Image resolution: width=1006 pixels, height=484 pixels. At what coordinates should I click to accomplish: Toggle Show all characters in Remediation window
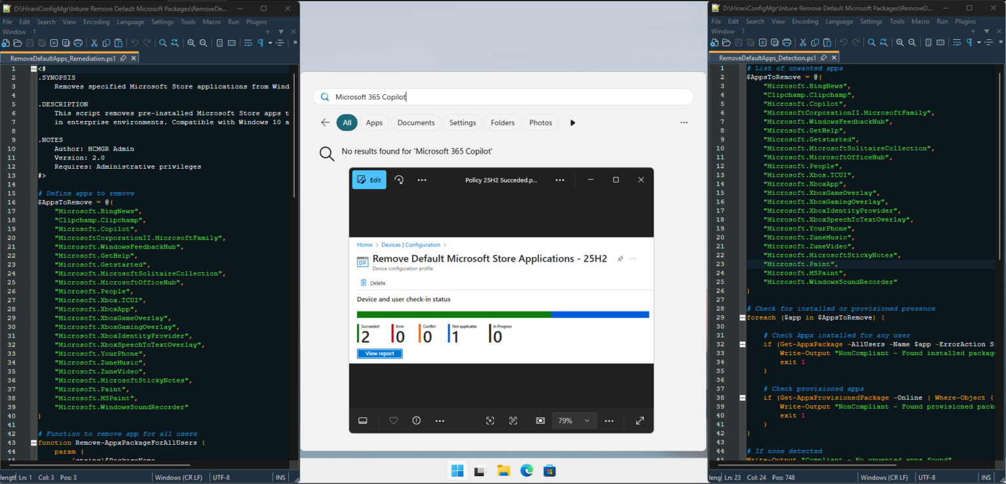coord(260,43)
